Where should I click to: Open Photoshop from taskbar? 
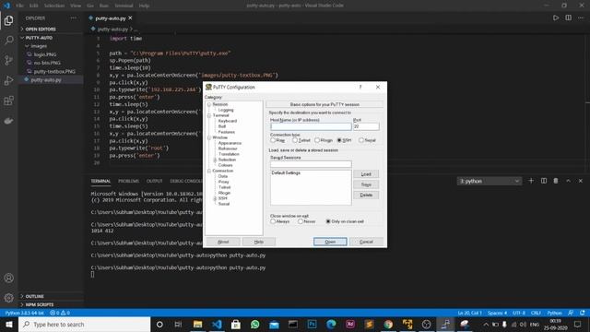[312, 324]
